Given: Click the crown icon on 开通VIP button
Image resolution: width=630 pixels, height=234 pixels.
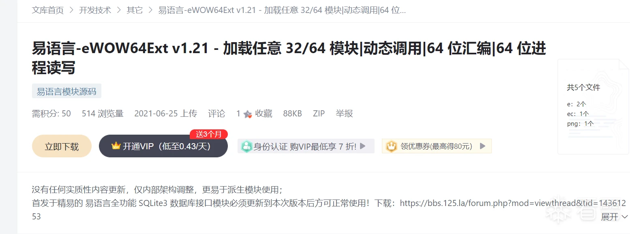Looking at the screenshot, I should click(116, 146).
